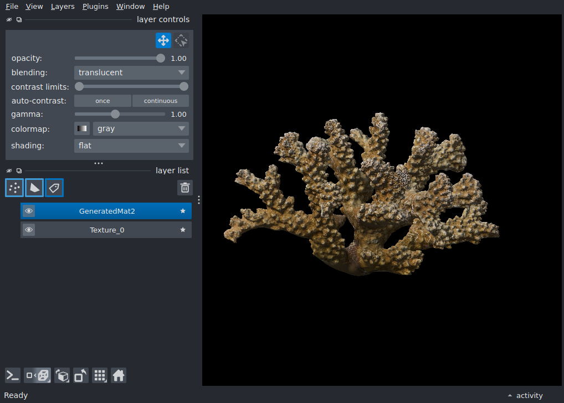This screenshot has height=403, width=564.
Task: Toggle visibility of GeneratedMat2 layer
Action: (29, 211)
